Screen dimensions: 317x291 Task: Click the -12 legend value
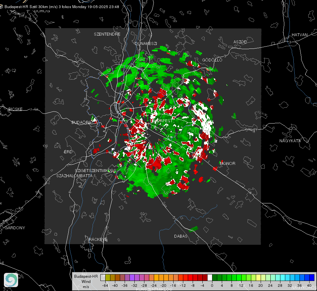coord(183,286)
